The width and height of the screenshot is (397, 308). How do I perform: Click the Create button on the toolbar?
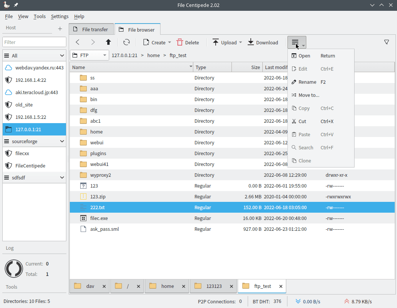(157, 42)
